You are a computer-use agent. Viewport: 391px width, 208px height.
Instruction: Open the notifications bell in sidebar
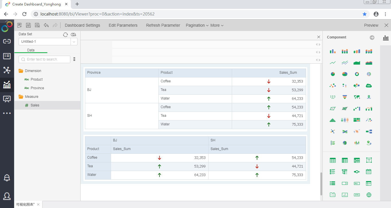[7, 178]
